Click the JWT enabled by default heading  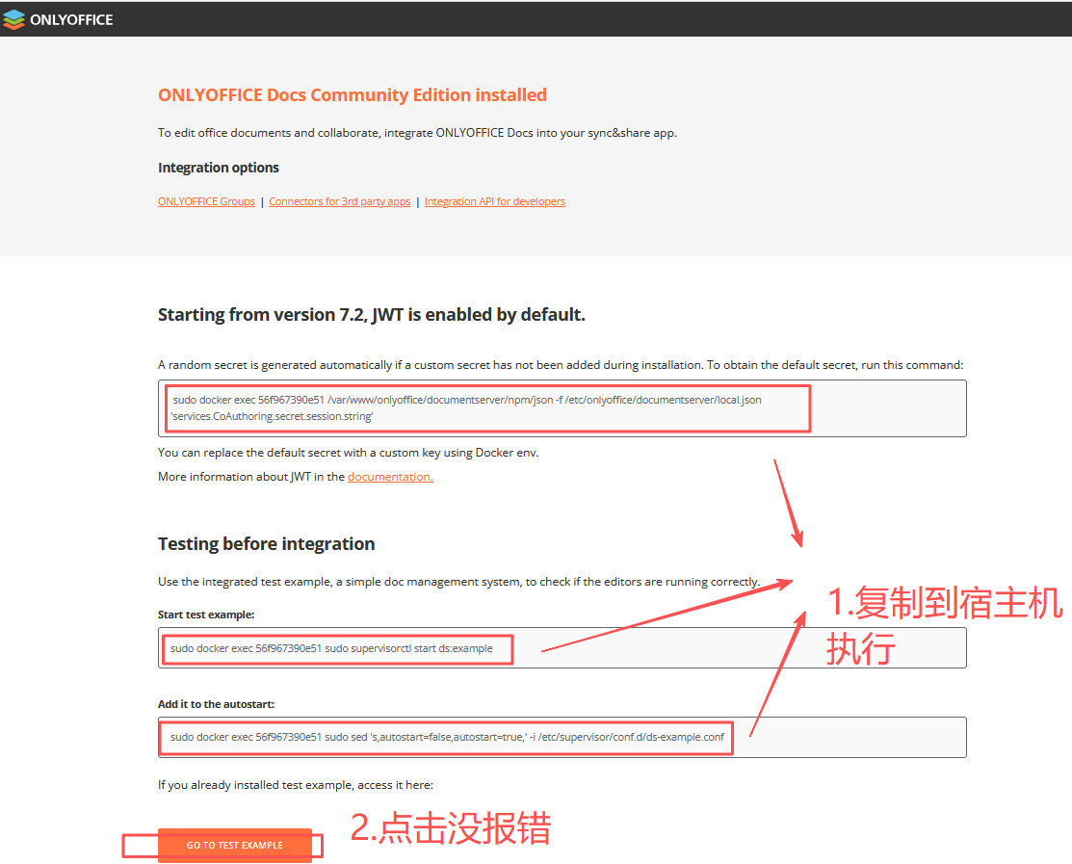tap(371, 314)
